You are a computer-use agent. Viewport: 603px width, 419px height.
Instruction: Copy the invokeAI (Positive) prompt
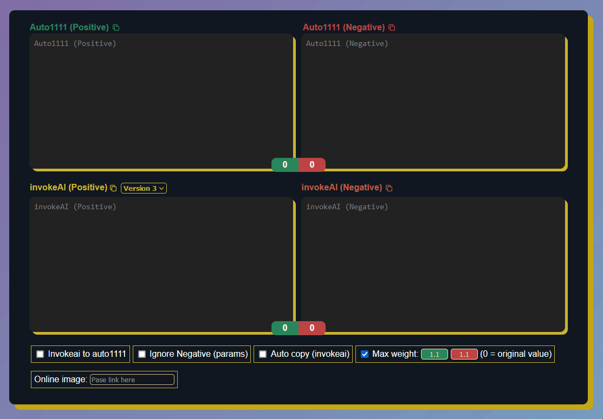coord(113,188)
